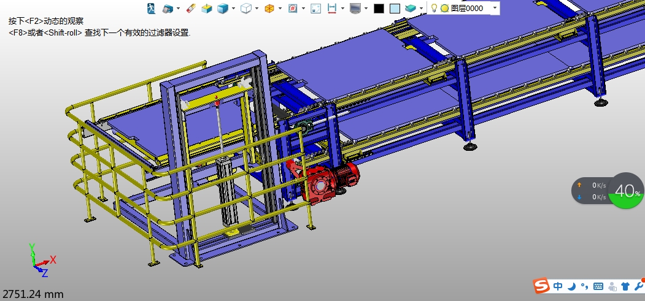Viewport: 645px width, 301px height.
Task: Toggle Sogou Chinese/English input mode
Action: coord(557,286)
